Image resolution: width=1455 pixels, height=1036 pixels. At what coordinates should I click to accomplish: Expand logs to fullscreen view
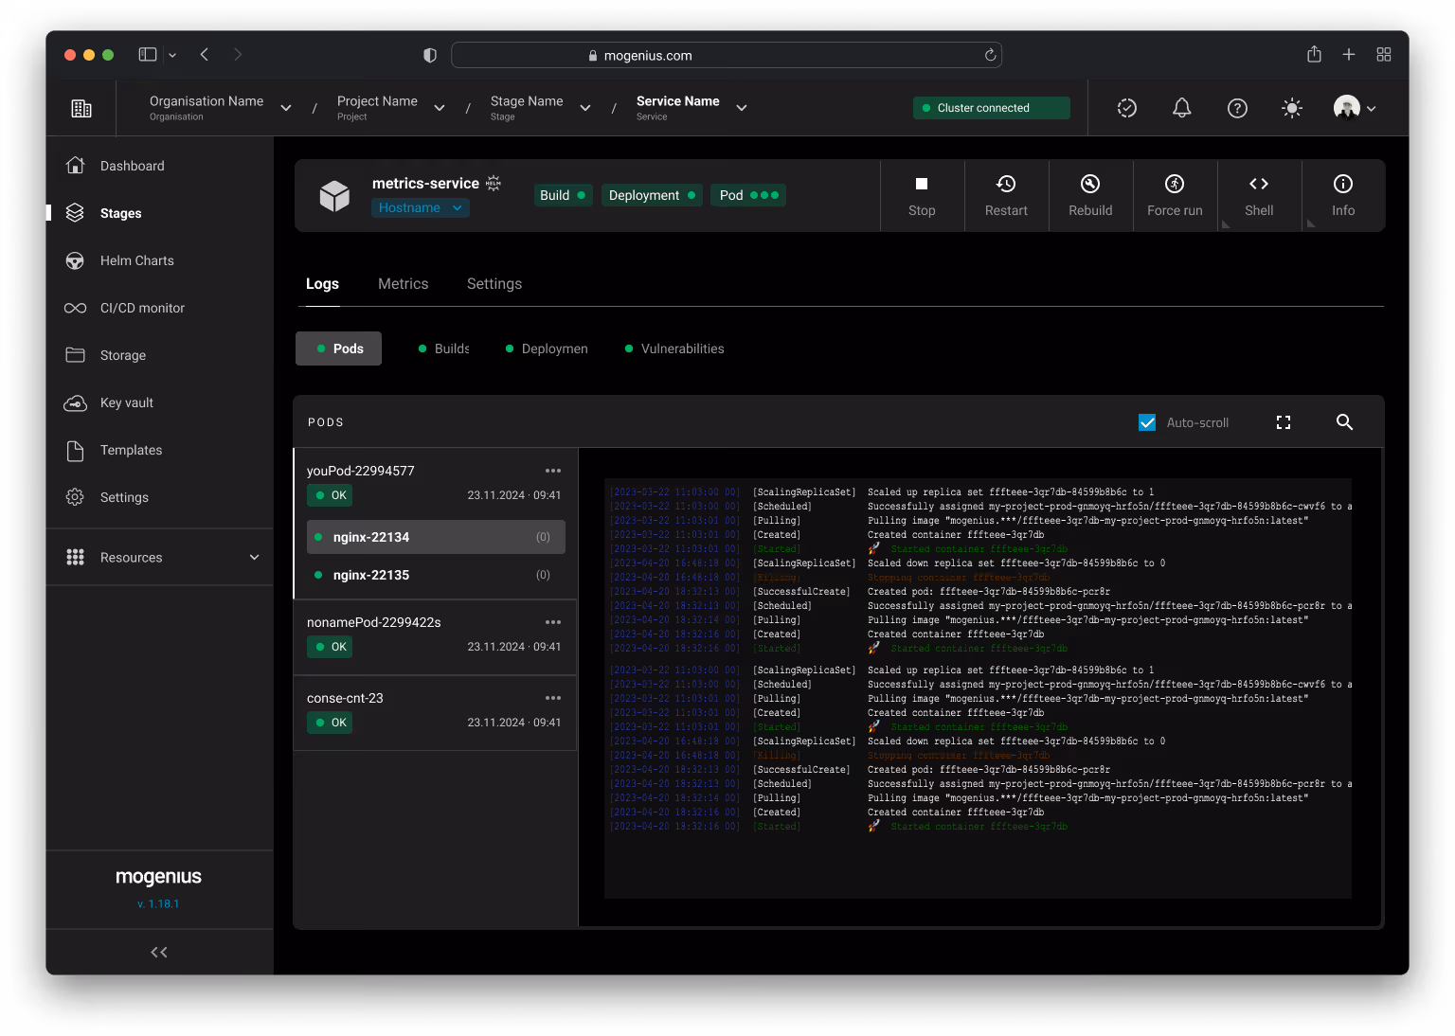point(1284,422)
